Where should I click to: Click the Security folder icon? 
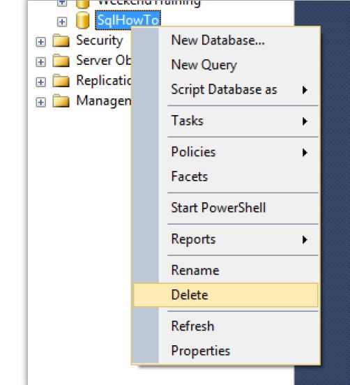61,40
